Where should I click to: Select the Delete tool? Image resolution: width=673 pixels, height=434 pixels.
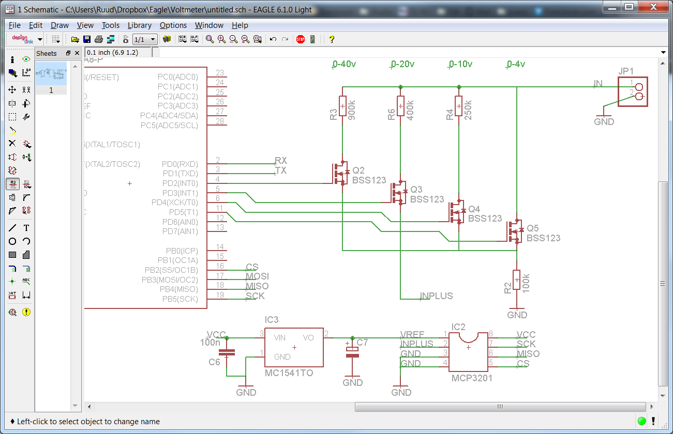pyautogui.click(x=12, y=143)
